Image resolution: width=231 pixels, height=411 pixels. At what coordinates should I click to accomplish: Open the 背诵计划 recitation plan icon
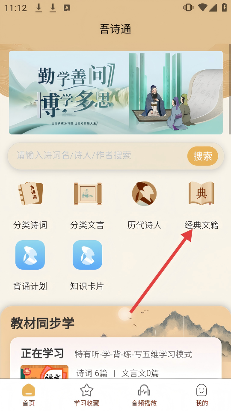(30, 255)
